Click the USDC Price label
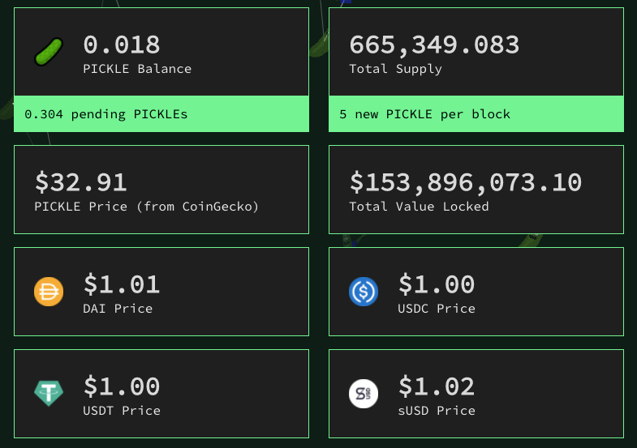The height and width of the screenshot is (448, 637). 437,309
